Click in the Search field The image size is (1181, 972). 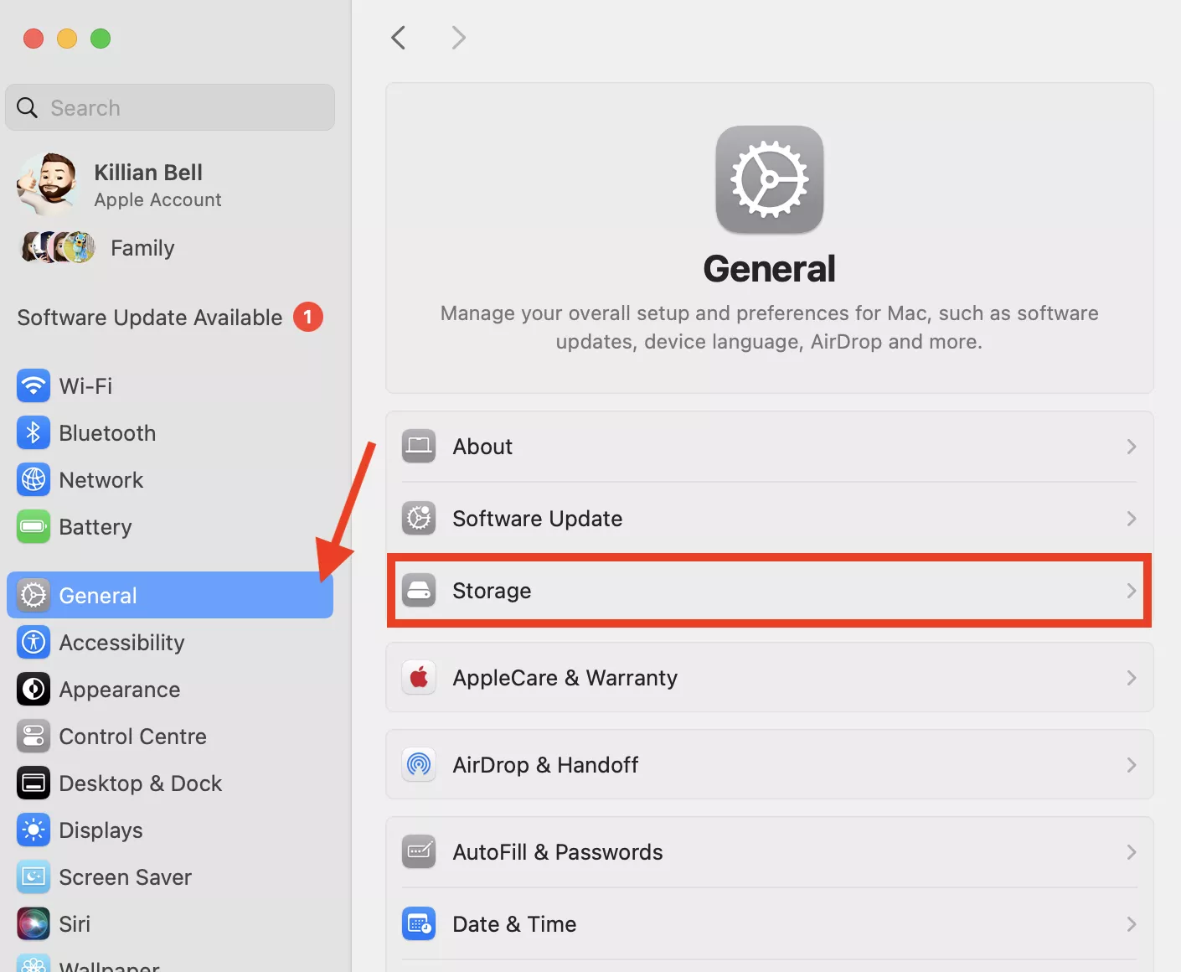(169, 107)
